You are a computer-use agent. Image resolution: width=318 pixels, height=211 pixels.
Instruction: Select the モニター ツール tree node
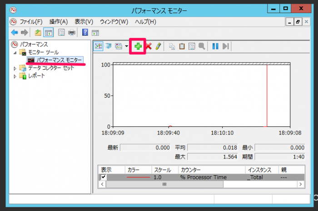click(x=43, y=53)
